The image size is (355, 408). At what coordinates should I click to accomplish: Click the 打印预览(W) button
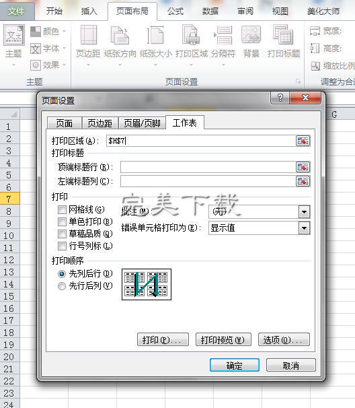coord(223,339)
